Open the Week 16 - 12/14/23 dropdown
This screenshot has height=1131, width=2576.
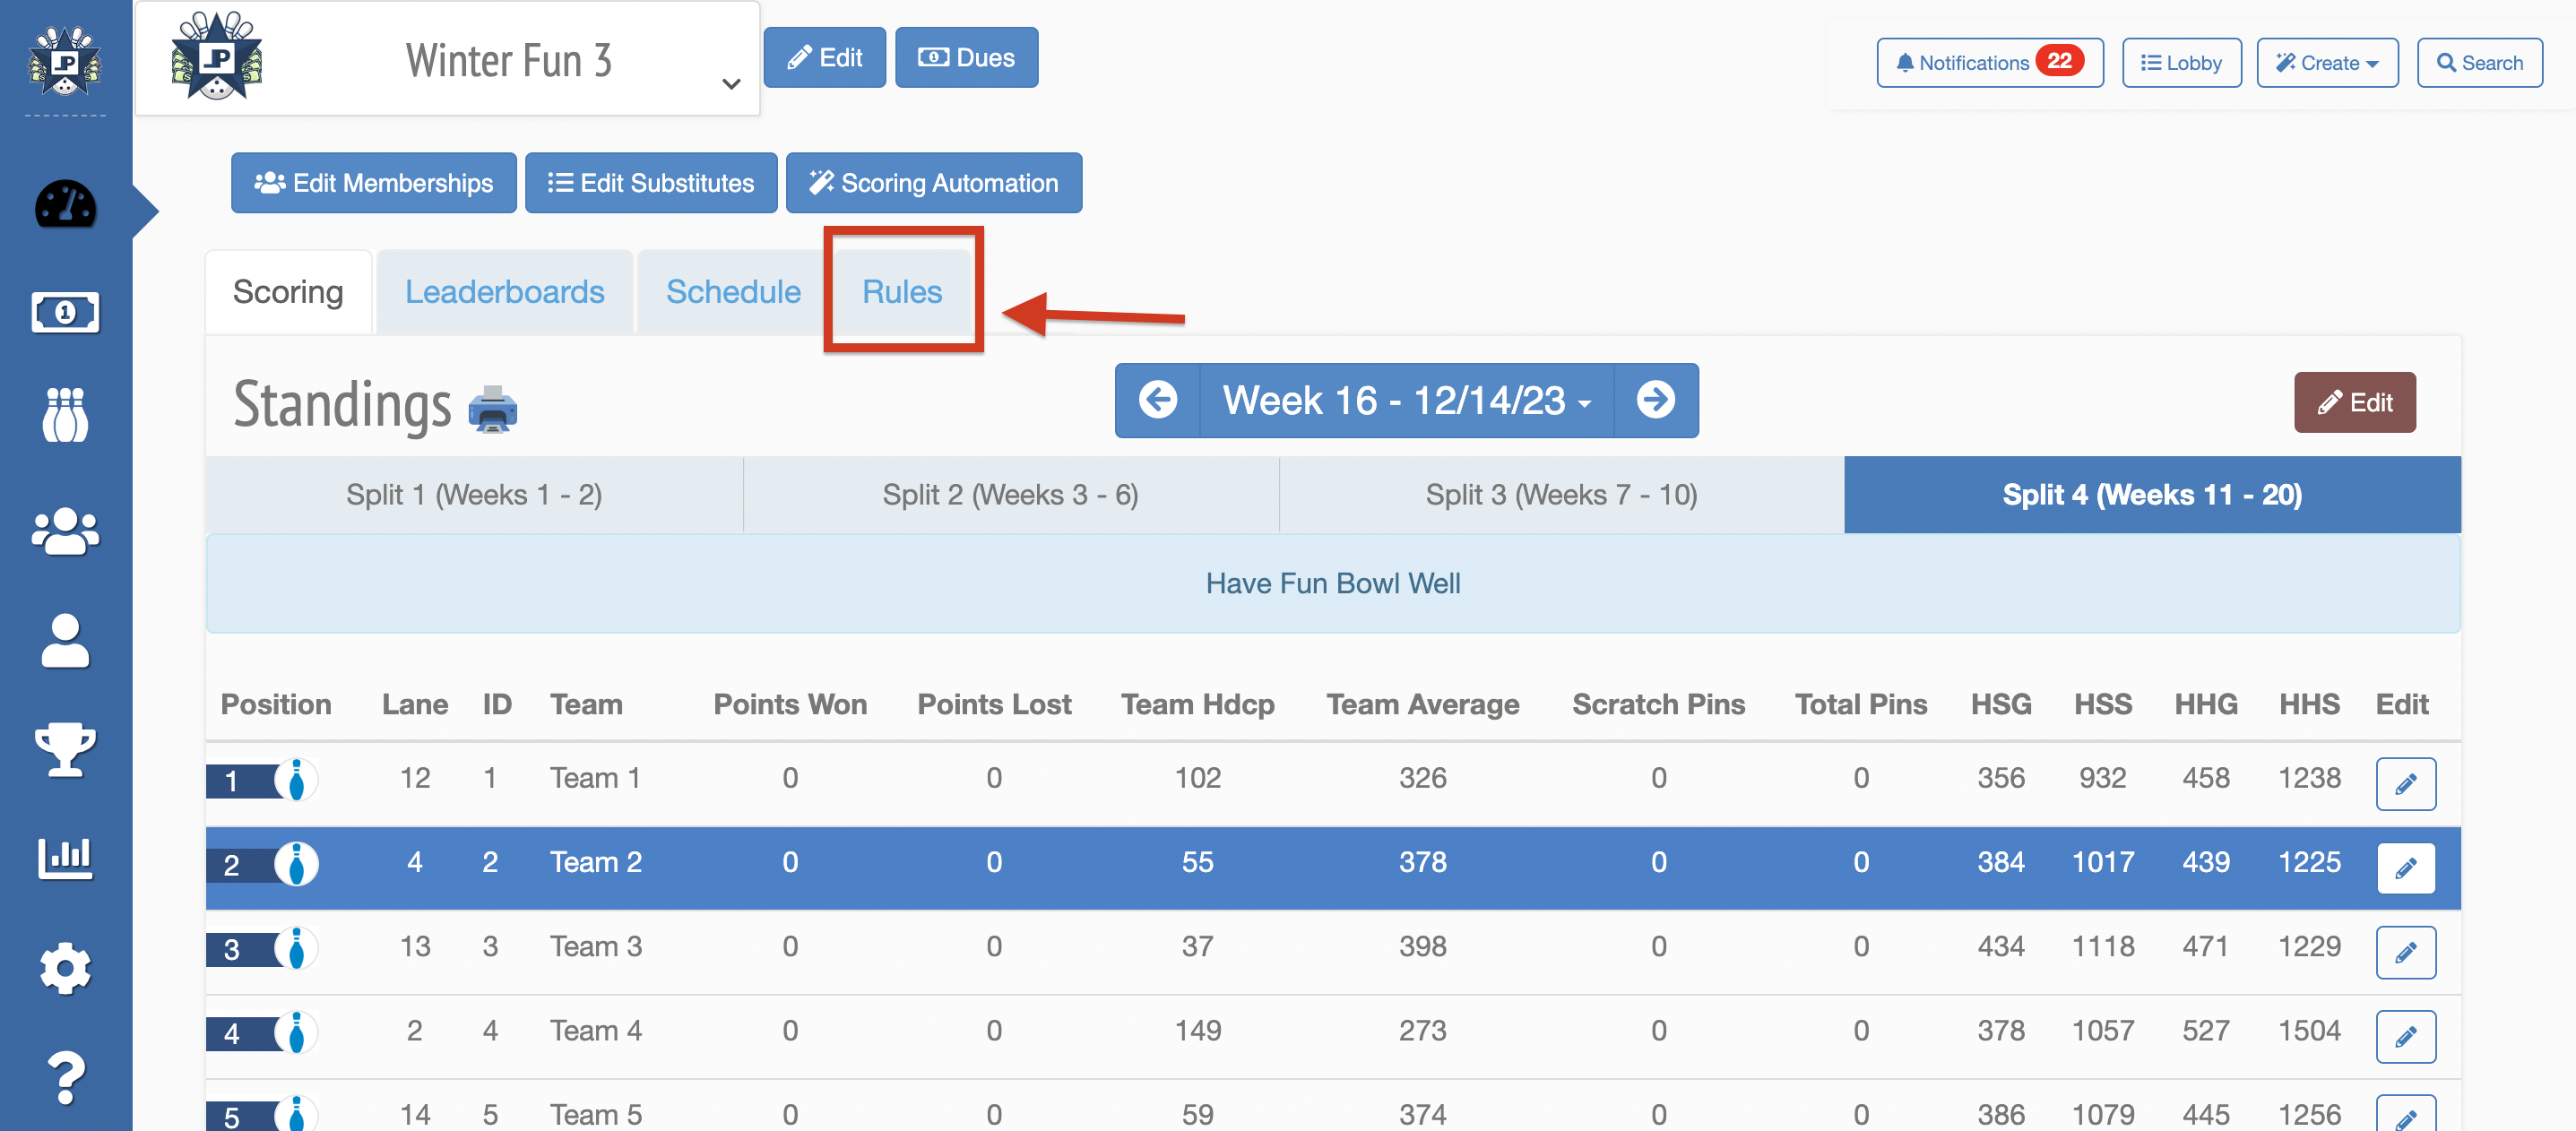[1406, 400]
